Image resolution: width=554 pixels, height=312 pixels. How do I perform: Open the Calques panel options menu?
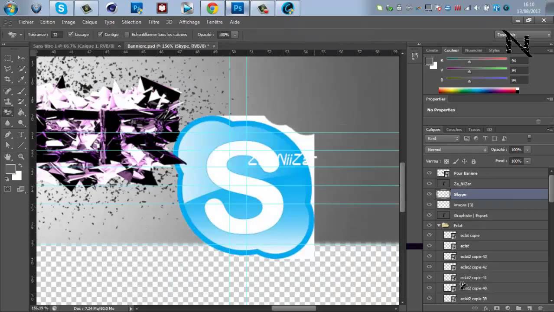549,130
